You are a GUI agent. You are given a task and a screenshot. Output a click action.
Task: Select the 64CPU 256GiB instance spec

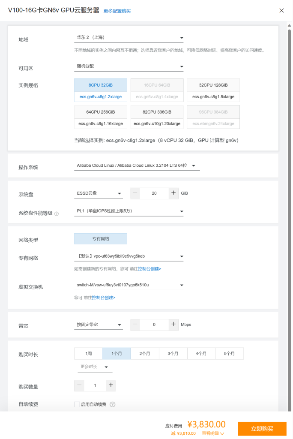coord(101,117)
